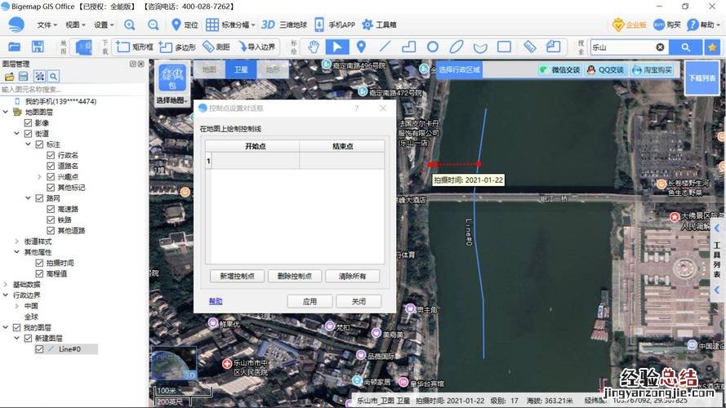Click the 测距 distance measure tool
Image resolution: width=726 pixels, height=408 pixels.
point(216,47)
